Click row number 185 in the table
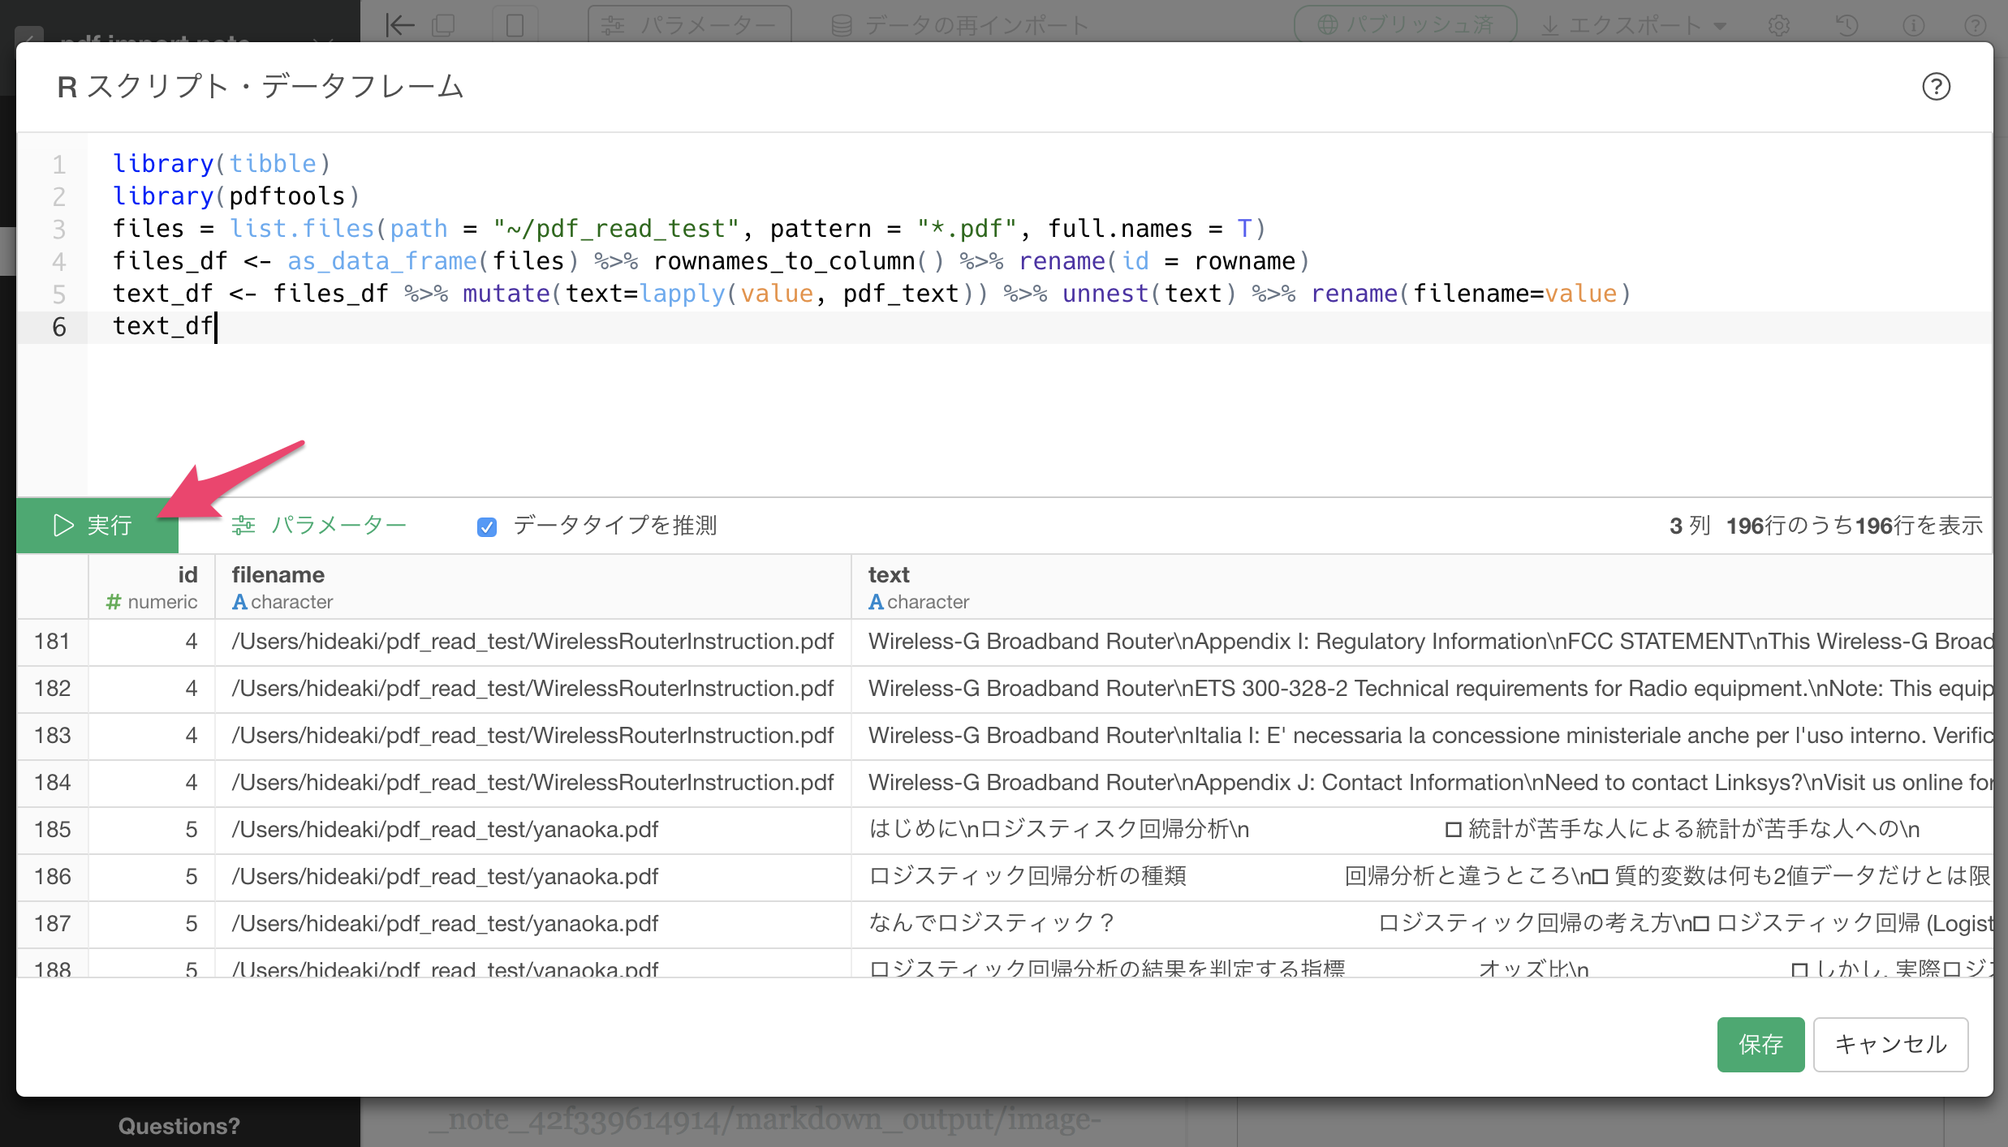The width and height of the screenshot is (2008, 1147). (52, 830)
